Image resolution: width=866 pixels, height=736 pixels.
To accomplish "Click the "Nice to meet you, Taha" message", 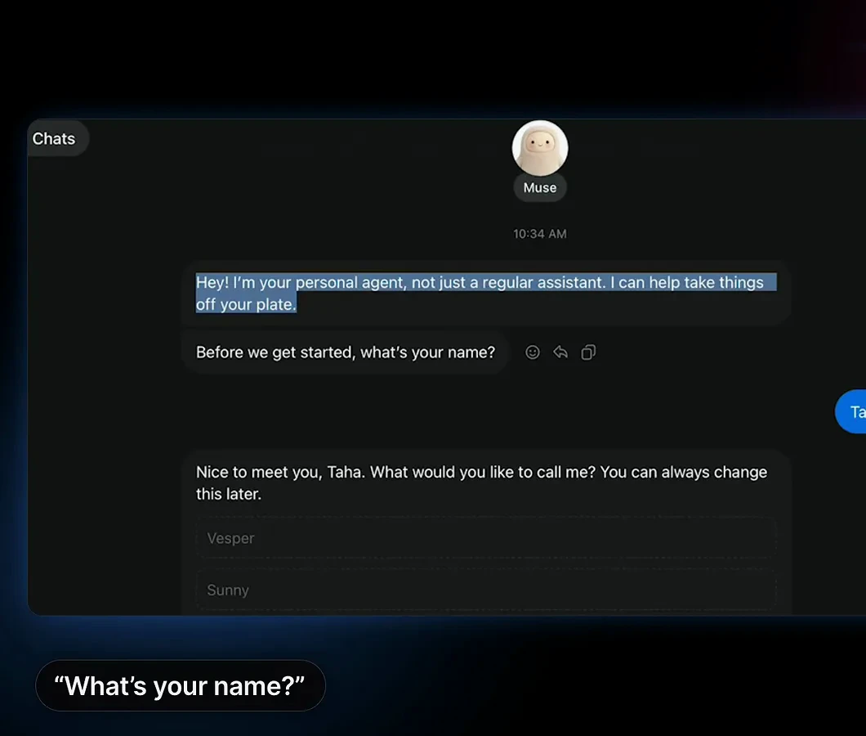I will (x=481, y=482).
